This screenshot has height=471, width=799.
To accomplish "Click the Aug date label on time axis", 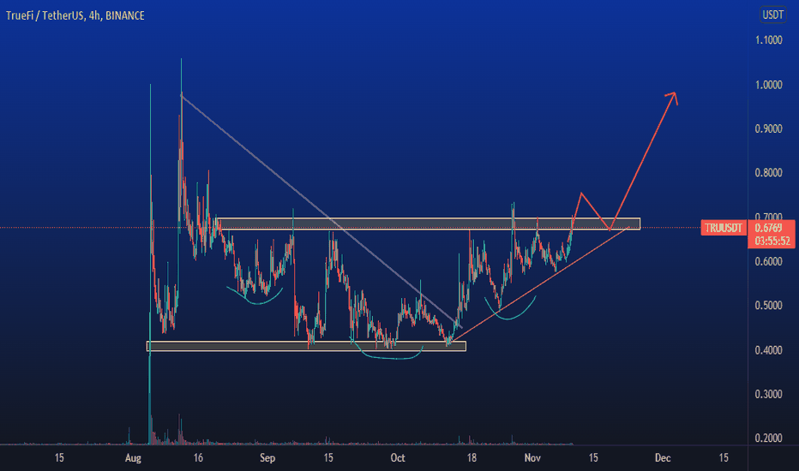I will 133,458.
